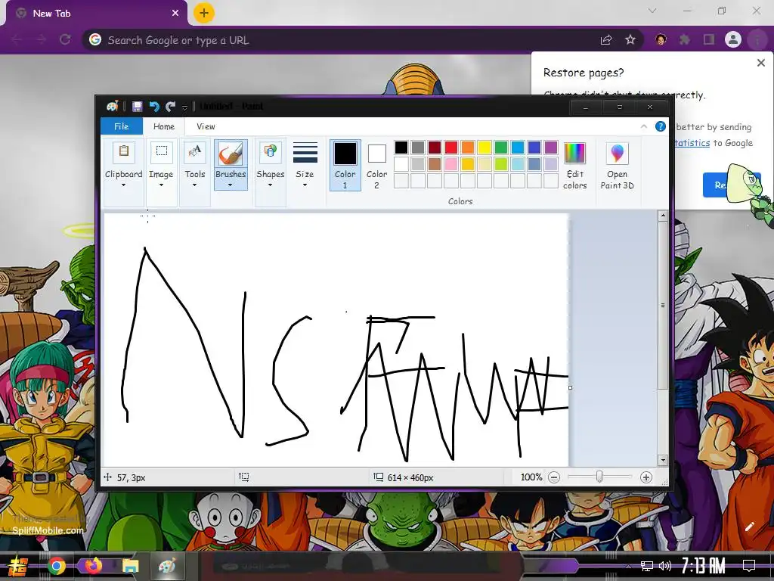Viewport: 774px width, 581px height.
Task: Click the Undo arrow in Paint title bar
Action: 154,106
